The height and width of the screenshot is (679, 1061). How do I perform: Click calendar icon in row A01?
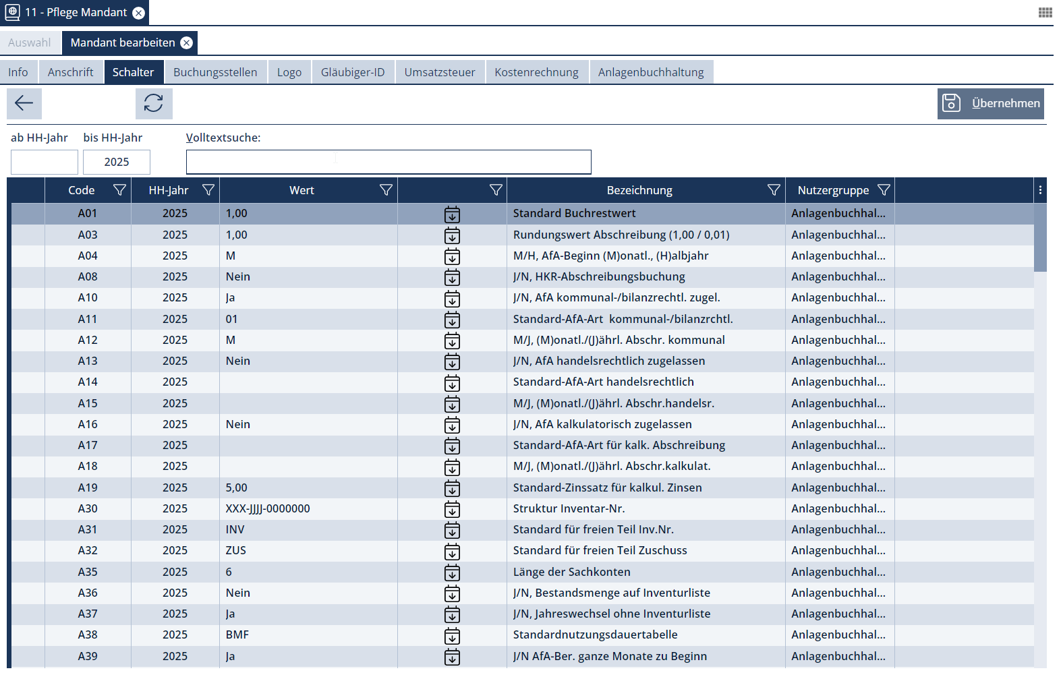(x=452, y=214)
